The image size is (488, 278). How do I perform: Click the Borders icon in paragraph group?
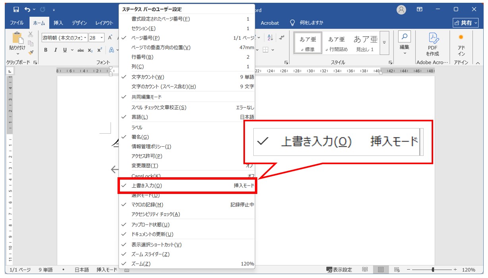266,50
